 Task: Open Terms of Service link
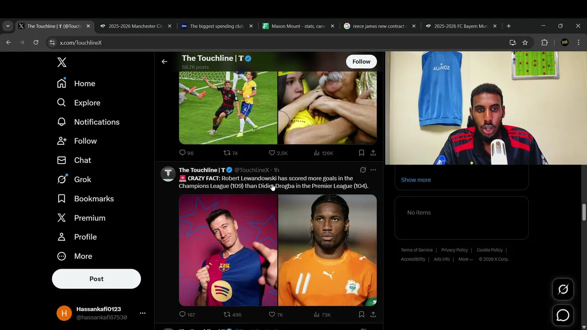tap(417, 250)
